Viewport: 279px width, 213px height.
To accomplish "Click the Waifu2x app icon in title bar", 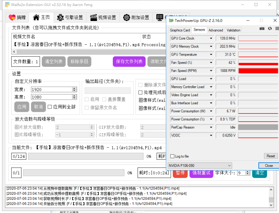I will pyautogui.click(x=7, y=4).
